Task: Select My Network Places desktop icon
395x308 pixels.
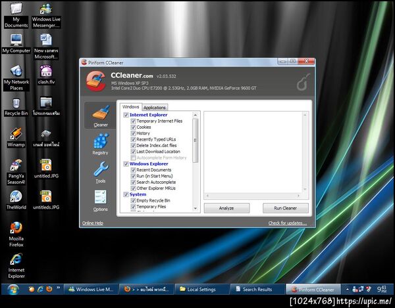Action: click(x=16, y=77)
